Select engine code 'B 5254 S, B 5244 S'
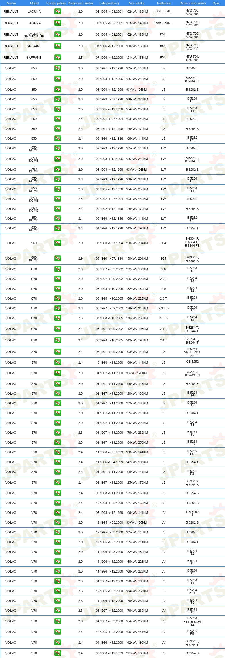 192,483
